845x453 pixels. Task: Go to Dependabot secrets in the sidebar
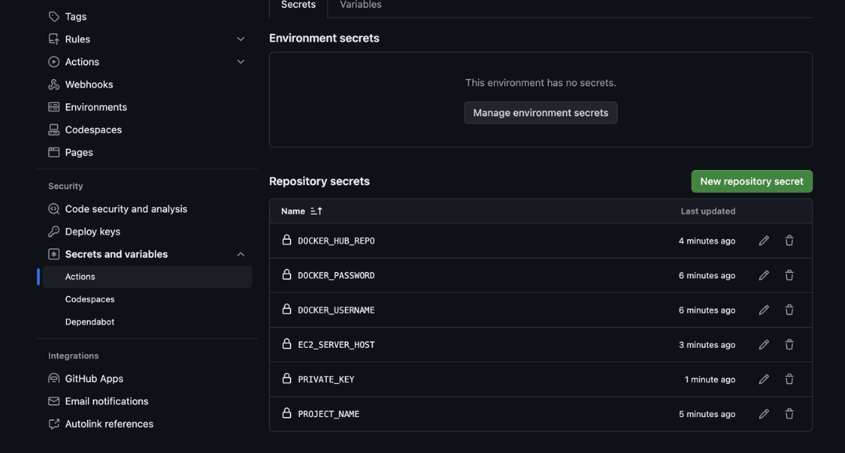[89, 321]
